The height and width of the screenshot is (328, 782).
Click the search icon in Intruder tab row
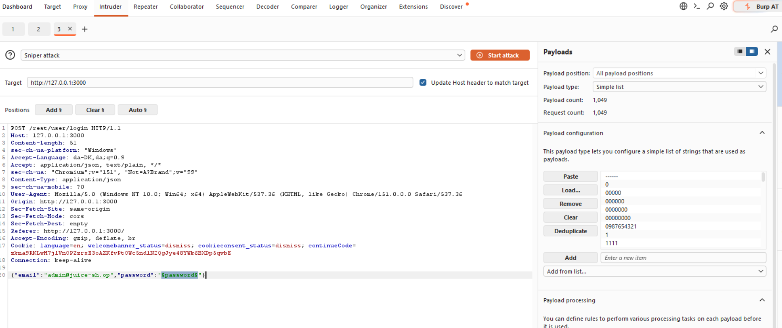point(774,29)
